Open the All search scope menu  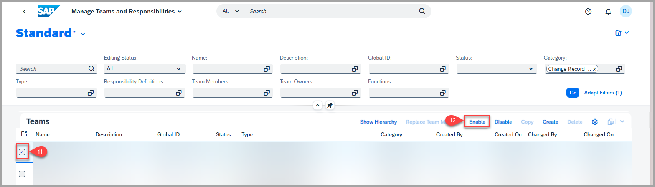(x=231, y=11)
